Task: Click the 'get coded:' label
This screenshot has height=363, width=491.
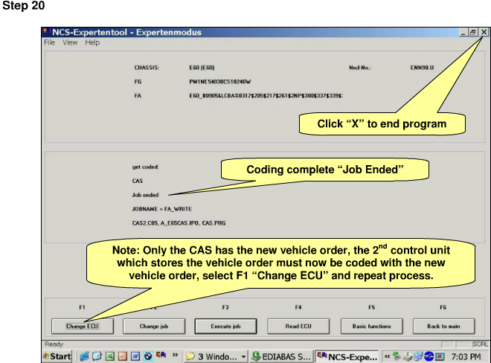Action: coord(145,167)
